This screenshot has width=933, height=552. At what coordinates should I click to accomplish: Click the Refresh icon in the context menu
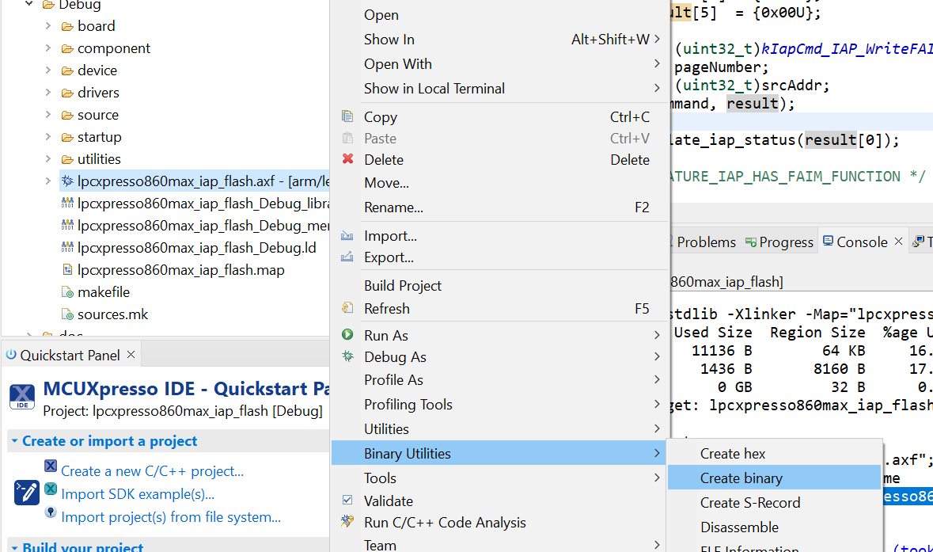[x=348, y=308]
